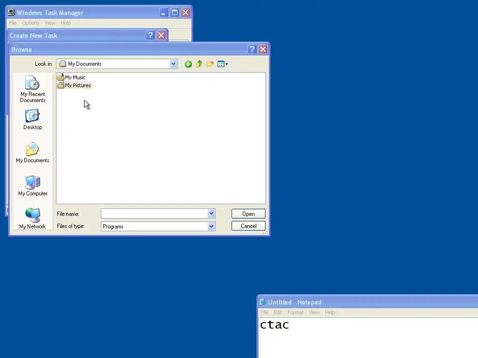Open Task Manager Options menu
Screen dimensions: 478x358
coord(31,23)
